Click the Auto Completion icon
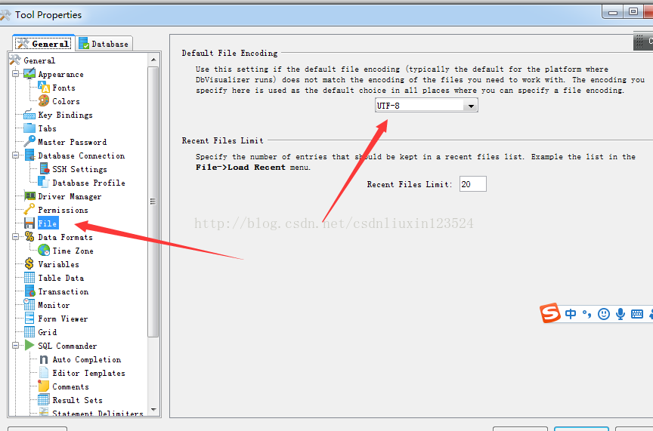The height and width of the screenshot is (431, 653). point(44,359)
